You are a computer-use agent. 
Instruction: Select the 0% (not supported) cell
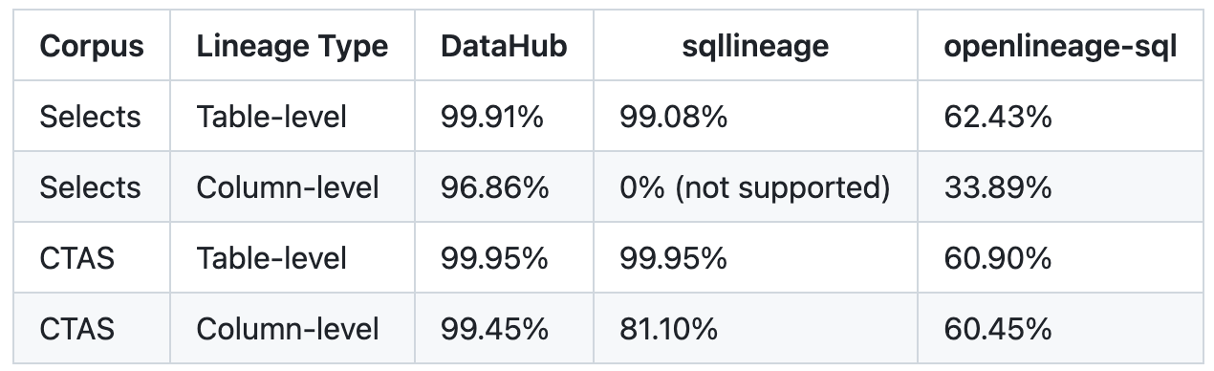pos(755,187)
